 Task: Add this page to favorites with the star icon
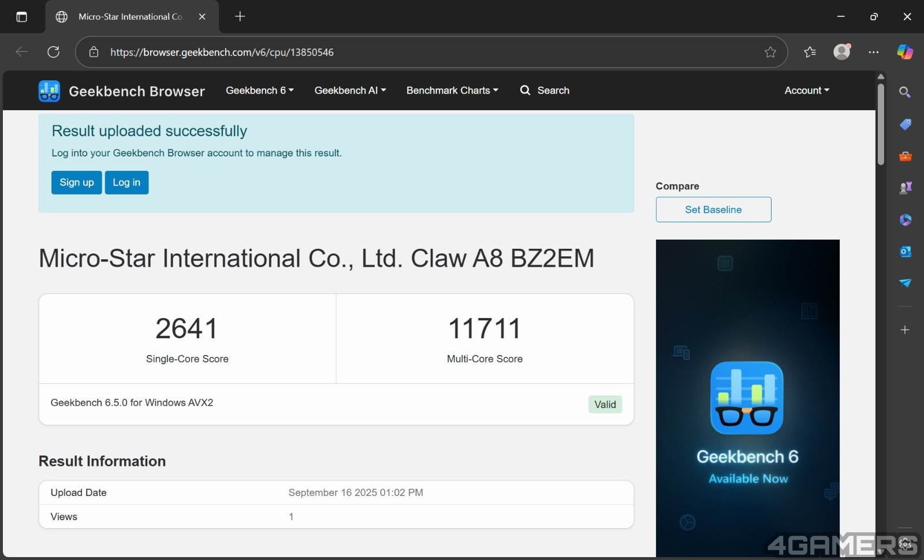click(x=770, y=52)
